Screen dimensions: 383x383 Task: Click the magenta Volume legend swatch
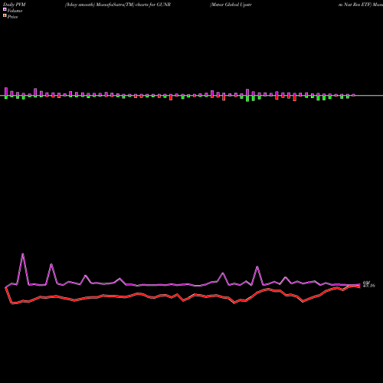pos(5,9)
